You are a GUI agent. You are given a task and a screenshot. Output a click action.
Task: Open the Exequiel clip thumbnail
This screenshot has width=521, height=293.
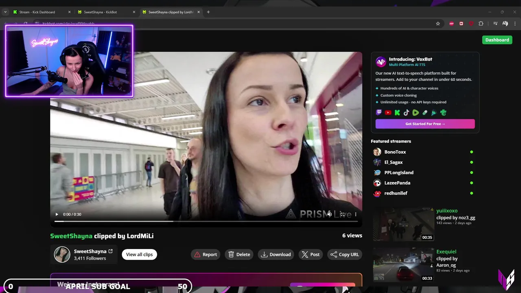point(404,265)
